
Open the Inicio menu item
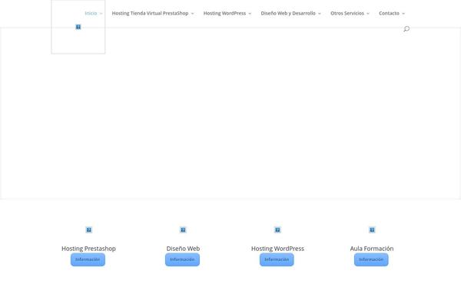click(91, 13)
